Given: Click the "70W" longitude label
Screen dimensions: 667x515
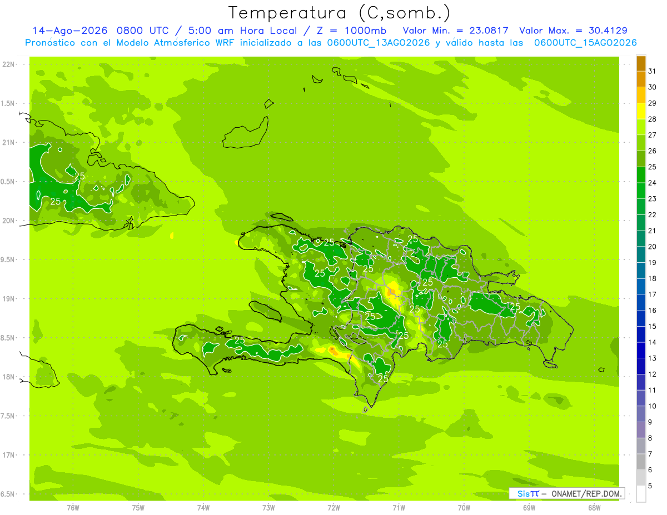Looking at the screenshot, I should click(x=464, y=507).
